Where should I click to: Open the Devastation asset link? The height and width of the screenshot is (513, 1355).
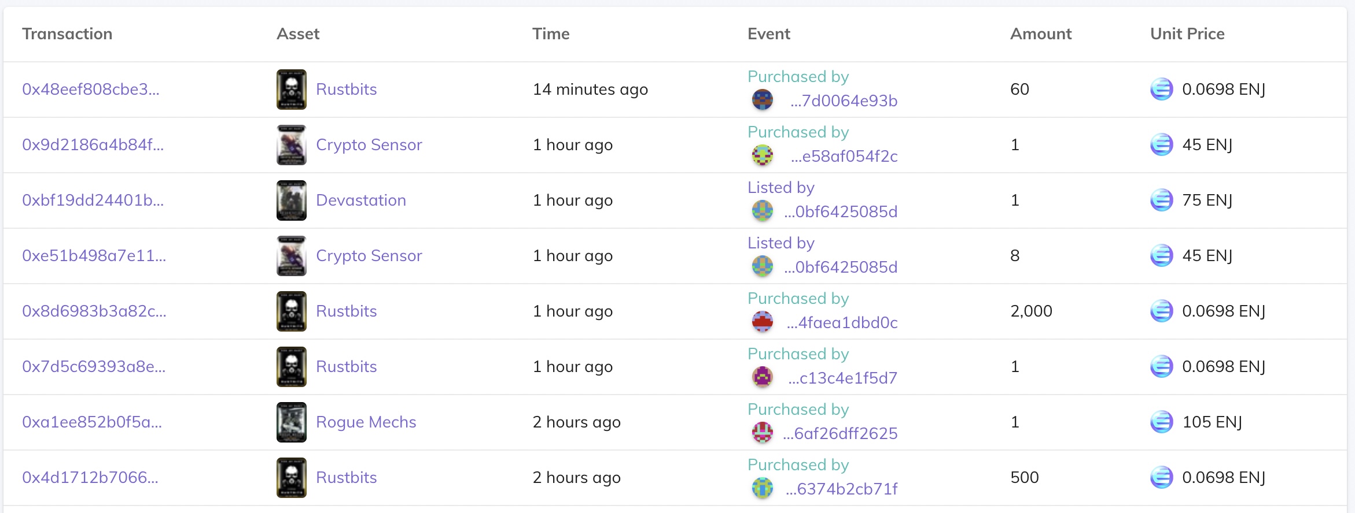(361, 200)
